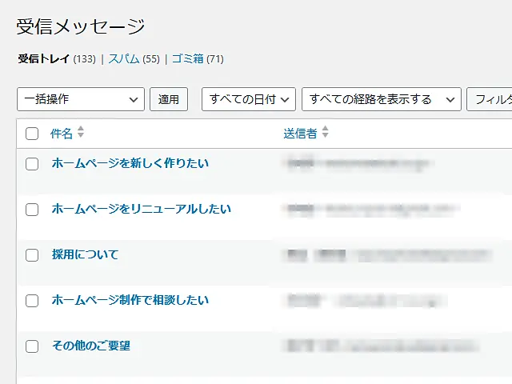Check the box for ホームページを新しく作りたい

coord(32,164)
